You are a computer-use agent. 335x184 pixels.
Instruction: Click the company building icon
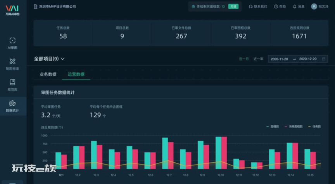[36, 7]
